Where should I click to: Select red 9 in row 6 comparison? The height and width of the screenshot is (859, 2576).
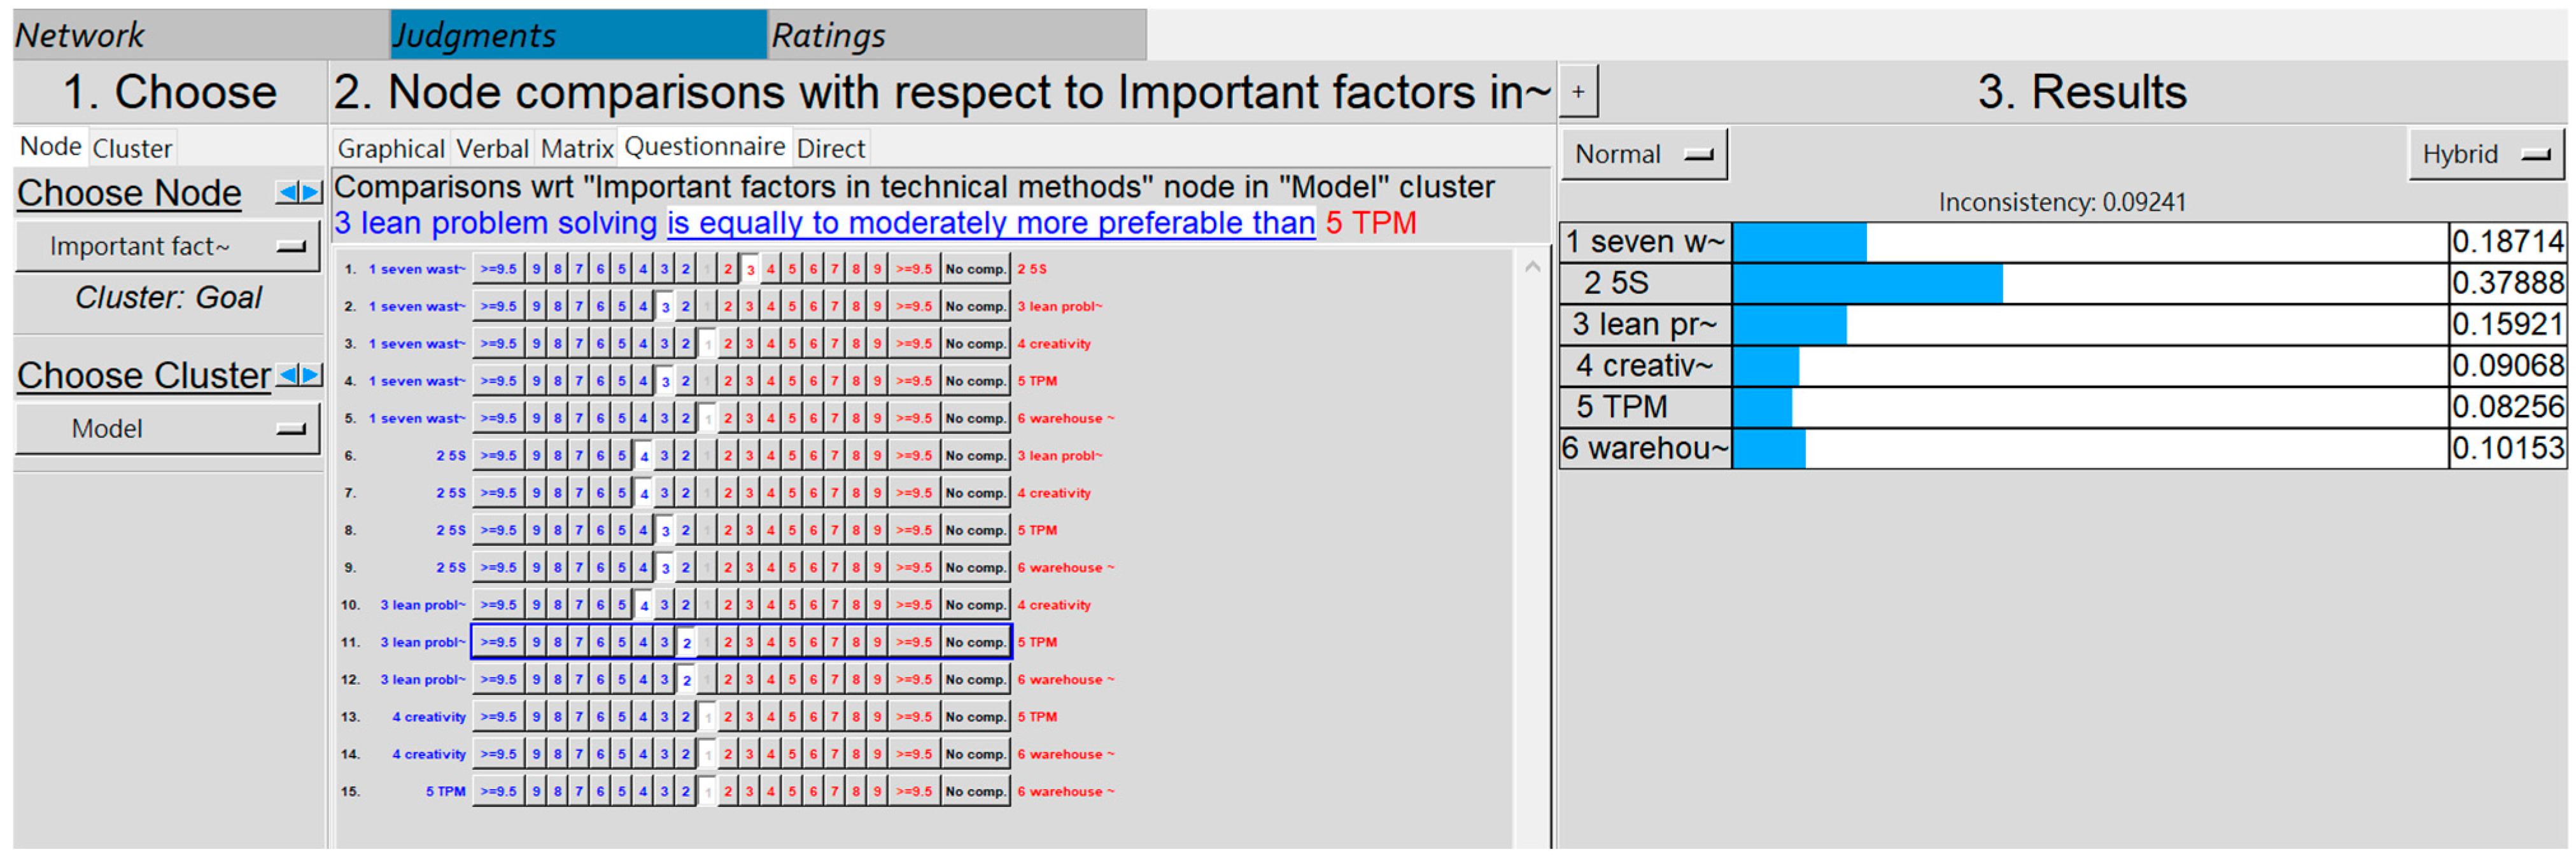[x=876, y=456]
